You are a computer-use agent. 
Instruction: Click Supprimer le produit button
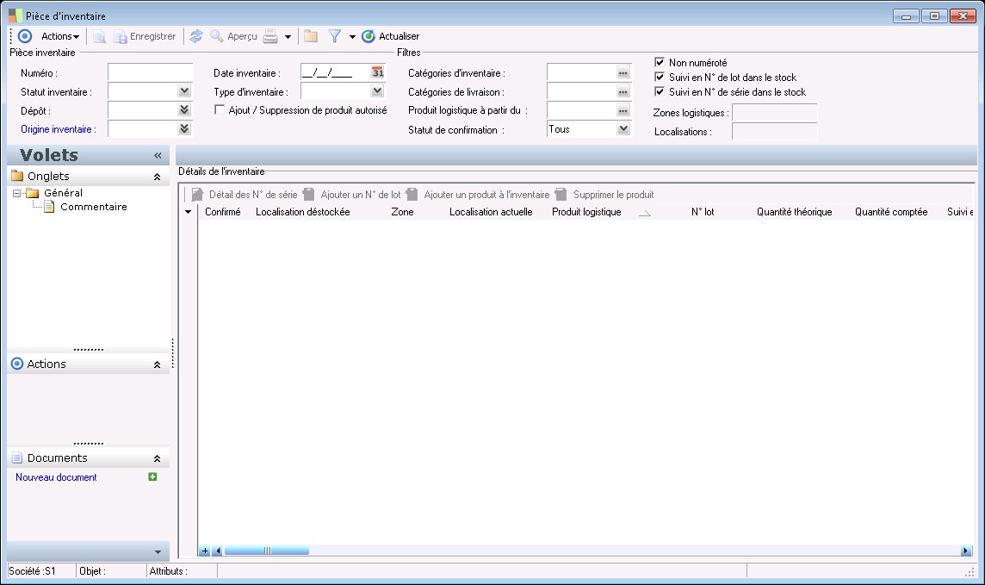[604, 195]
